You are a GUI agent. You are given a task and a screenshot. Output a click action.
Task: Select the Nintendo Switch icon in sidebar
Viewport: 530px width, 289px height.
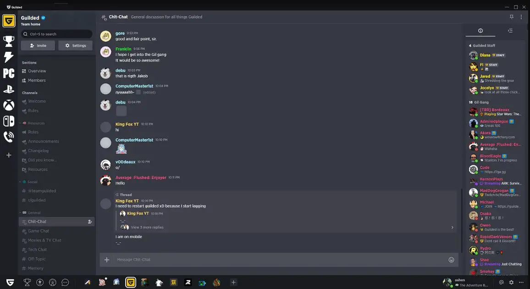(9, 121)
